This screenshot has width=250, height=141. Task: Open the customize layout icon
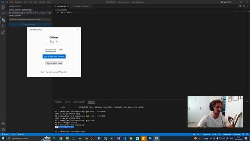pyautogui.click(x=230, y=2)
